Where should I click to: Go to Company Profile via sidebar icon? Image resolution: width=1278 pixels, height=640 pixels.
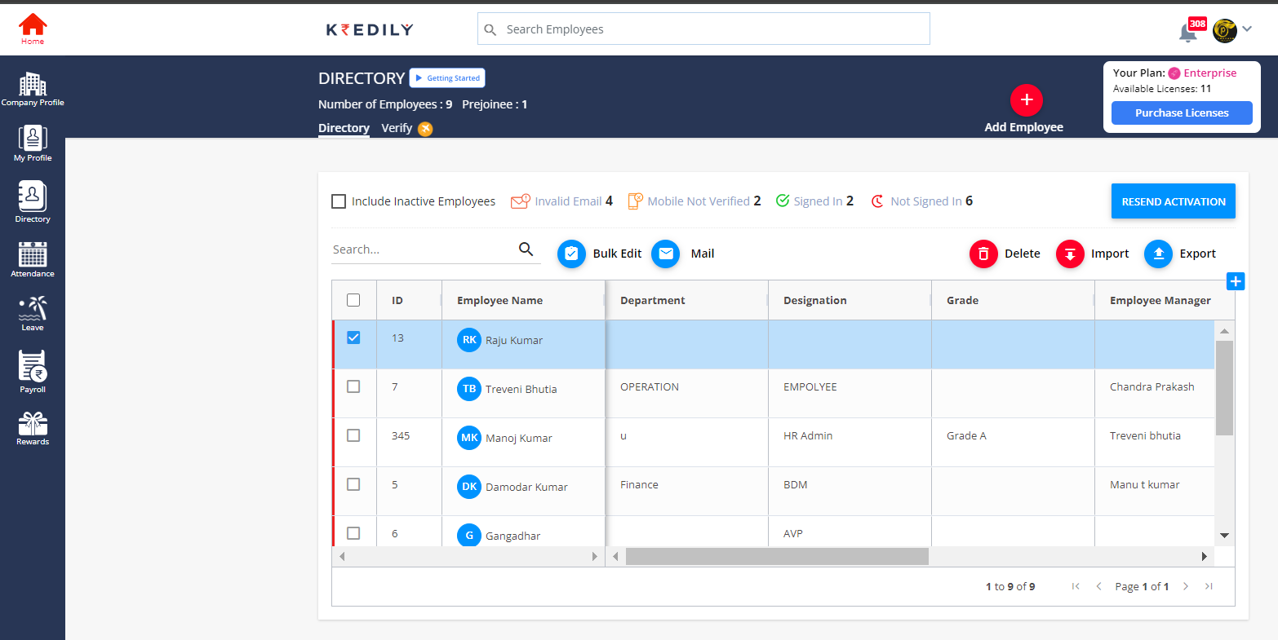pos(32,84)
